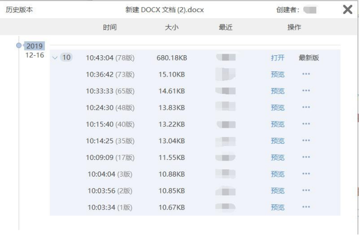Preview the 10:36:42 version
Viewport: 359px width, 235px height.
[x=278, y=75]
